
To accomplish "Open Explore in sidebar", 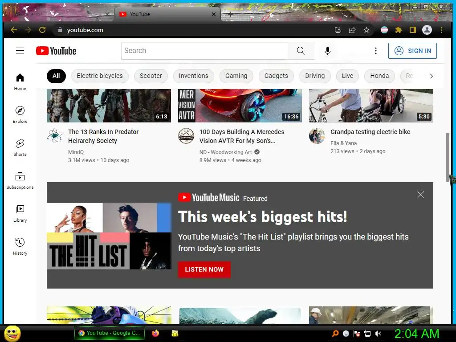I will (20, 115).
